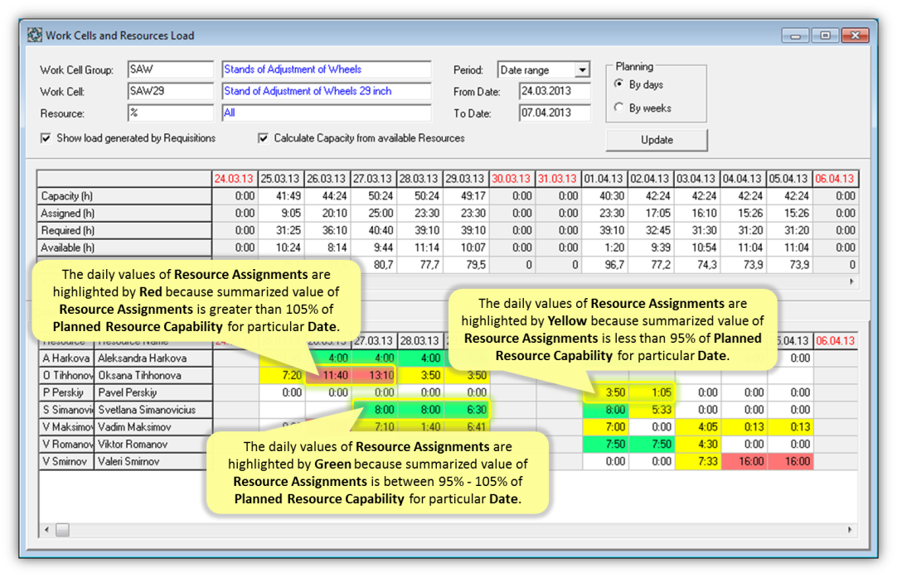Toggle Show load generated by Requisitions
This screenshot has width=897, height=577.
pos(46,138)
